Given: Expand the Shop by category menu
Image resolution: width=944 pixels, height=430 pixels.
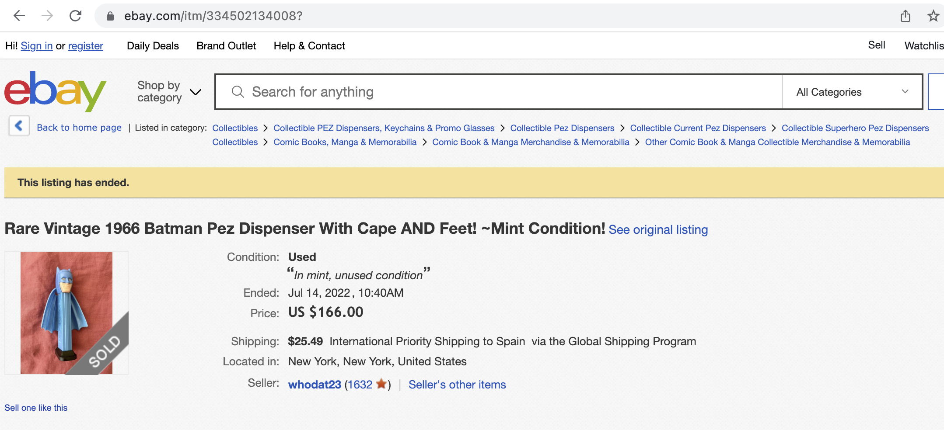Looking at the screenshot, I should coord(169,91).
